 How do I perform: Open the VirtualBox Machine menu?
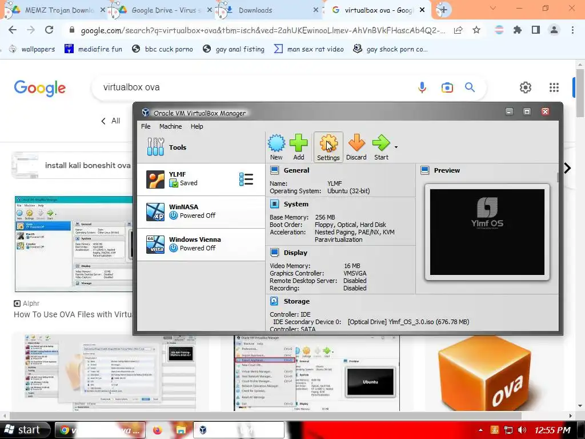coord(170,126)
